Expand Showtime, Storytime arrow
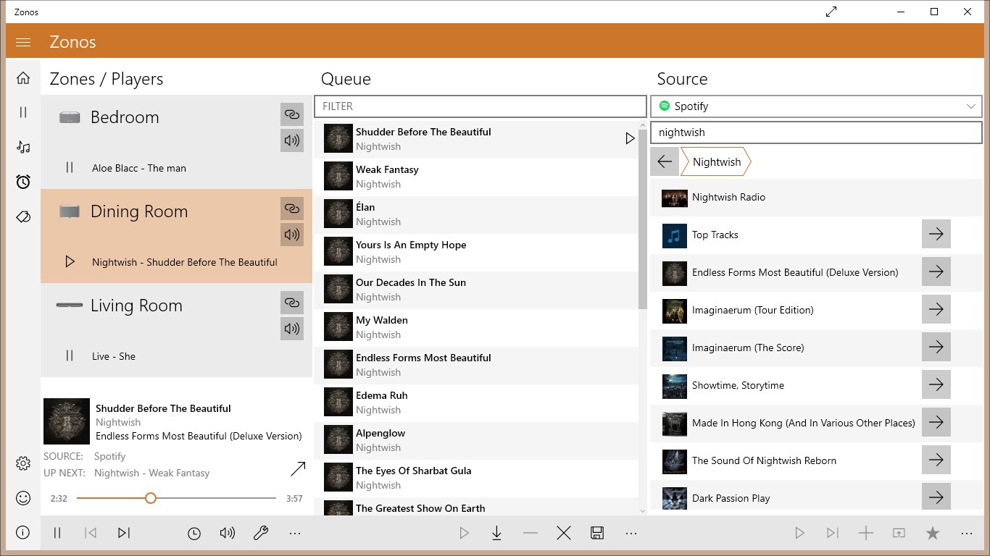This screenshot has width=990, height=556. [936, 385]
